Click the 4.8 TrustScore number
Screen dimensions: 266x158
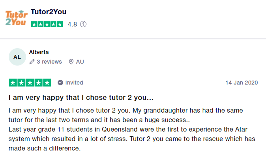pyautogui.click(x=72, y=24)
